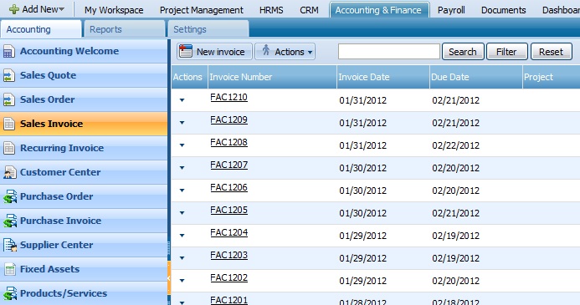Open invoice FAC1208 link
Viewport: 580px width, 305px height.
point(229,142)
